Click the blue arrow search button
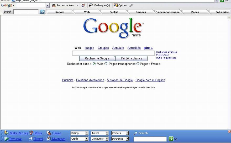The image size is (231, 143). [42, 12]
